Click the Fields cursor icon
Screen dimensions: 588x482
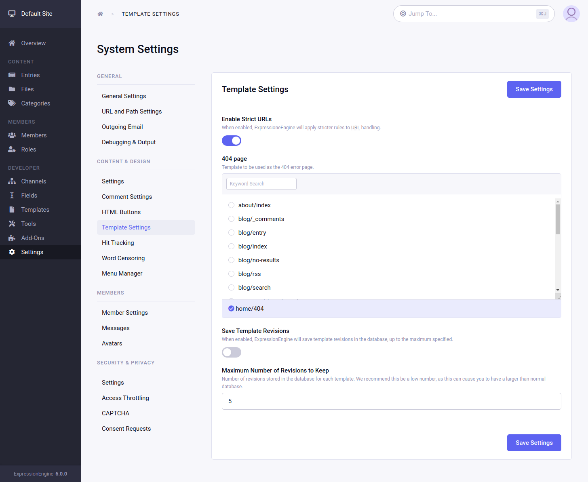coord(12,196)
